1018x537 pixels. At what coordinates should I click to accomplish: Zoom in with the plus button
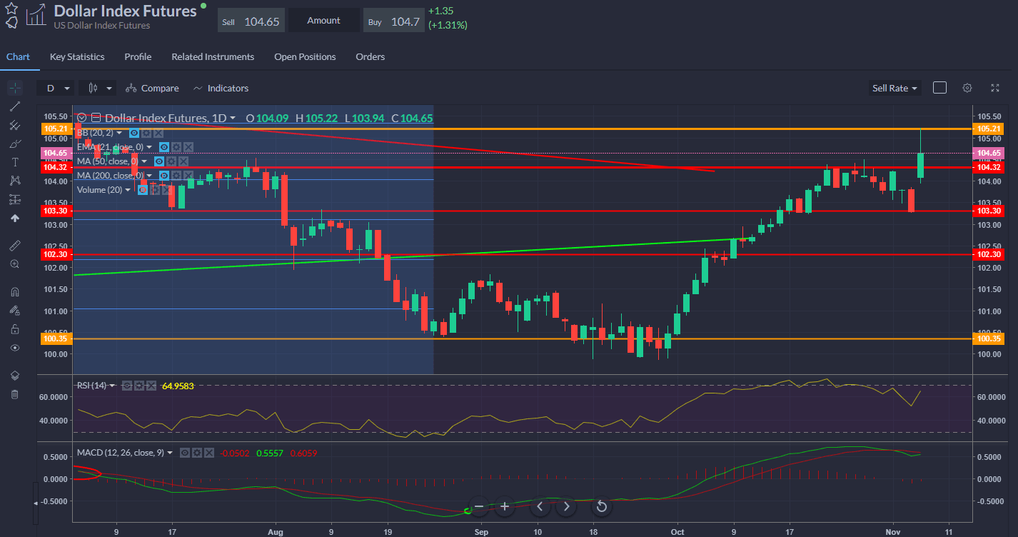click(505, 506)
